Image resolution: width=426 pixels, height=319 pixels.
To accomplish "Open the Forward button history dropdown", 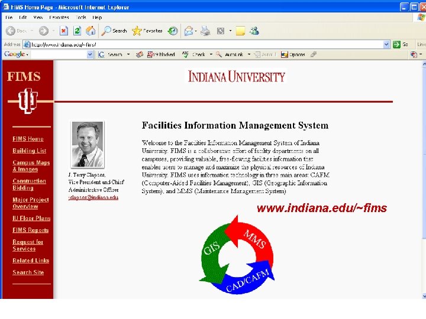I will [x=53, y=31].
